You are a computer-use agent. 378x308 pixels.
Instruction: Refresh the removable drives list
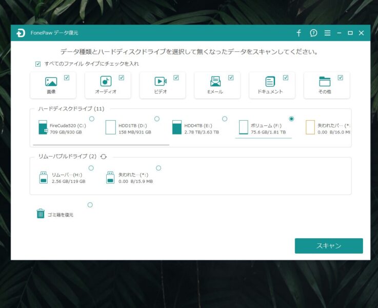104,157
